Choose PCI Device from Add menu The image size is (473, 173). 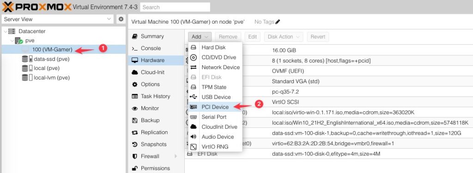215,107
